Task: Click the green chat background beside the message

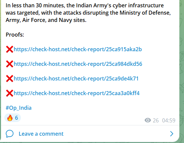Action: 182,71
